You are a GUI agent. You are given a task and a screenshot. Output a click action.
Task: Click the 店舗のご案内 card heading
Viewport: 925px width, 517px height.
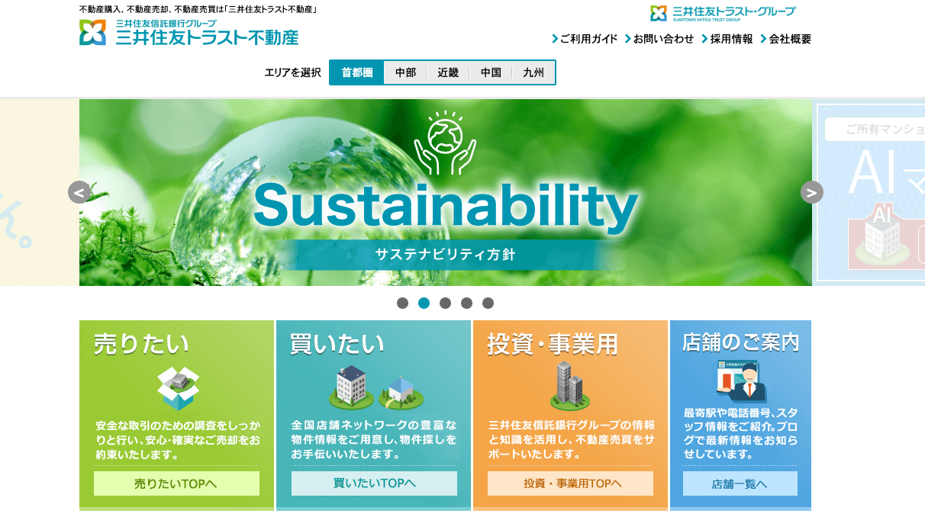click(x=740, y=342)
